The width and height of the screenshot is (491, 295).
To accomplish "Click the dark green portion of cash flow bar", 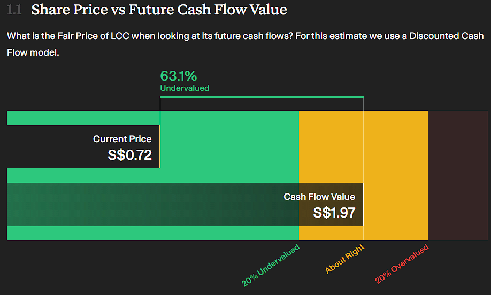I will click(x=153, y=204).
